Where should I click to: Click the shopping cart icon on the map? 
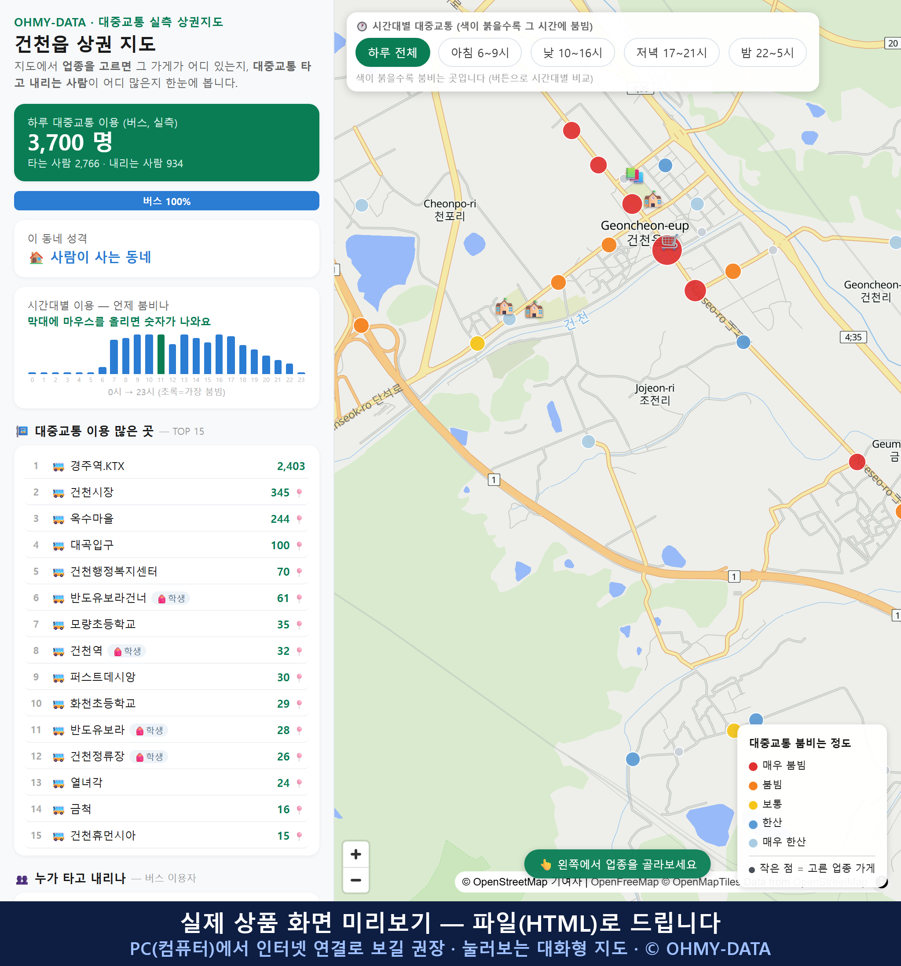pyautogui.click(x=669, y=242)
